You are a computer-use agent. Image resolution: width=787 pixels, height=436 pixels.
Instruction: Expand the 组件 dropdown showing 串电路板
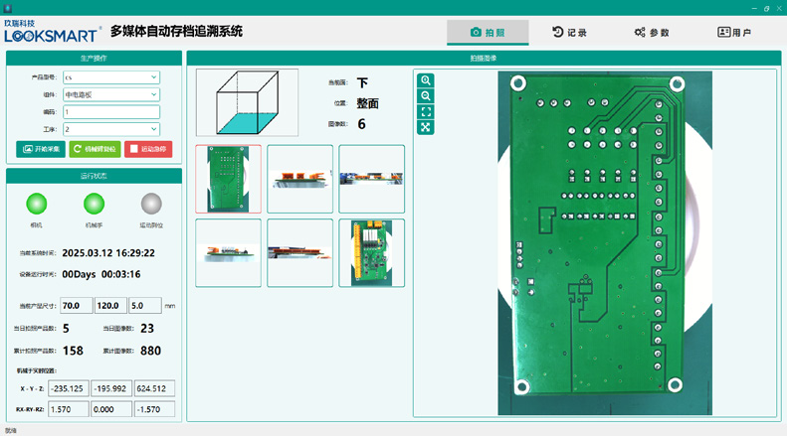pyautogui.click(x=110, y=94)
